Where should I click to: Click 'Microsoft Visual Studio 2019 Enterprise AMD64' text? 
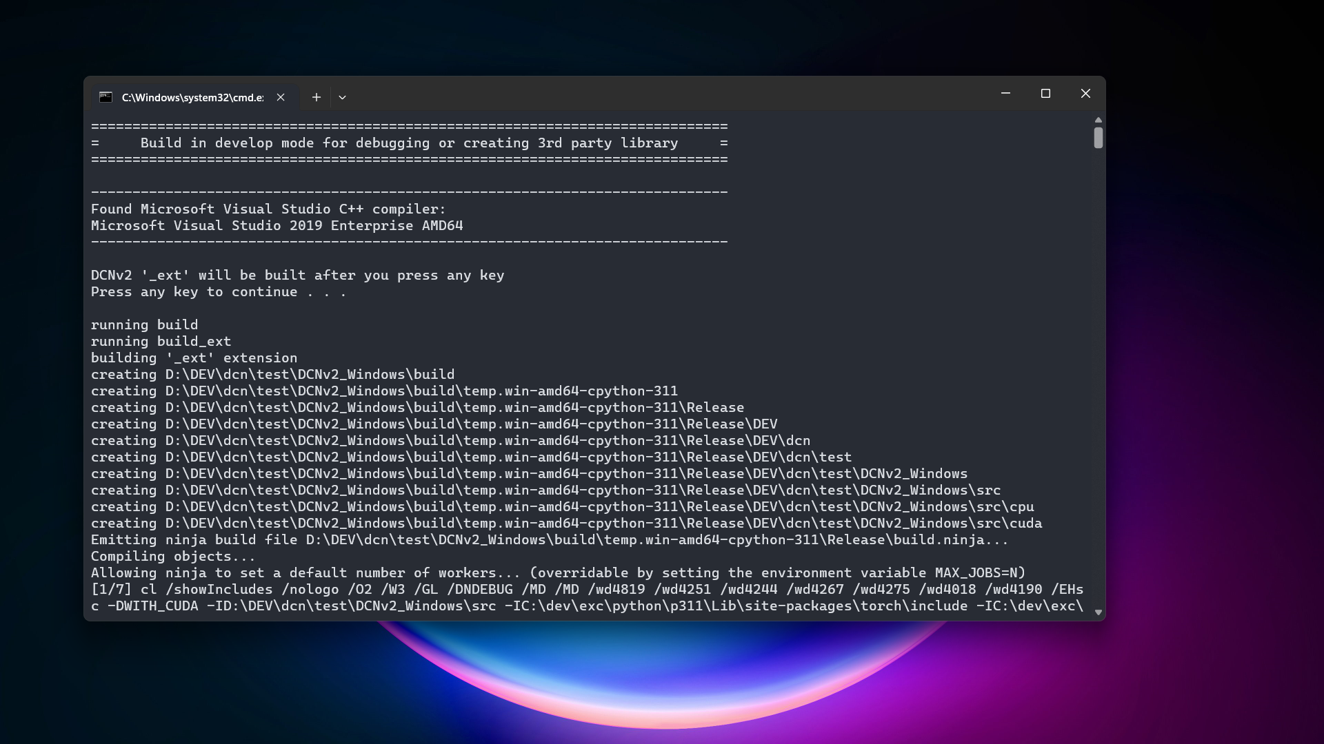click(277, 225)
